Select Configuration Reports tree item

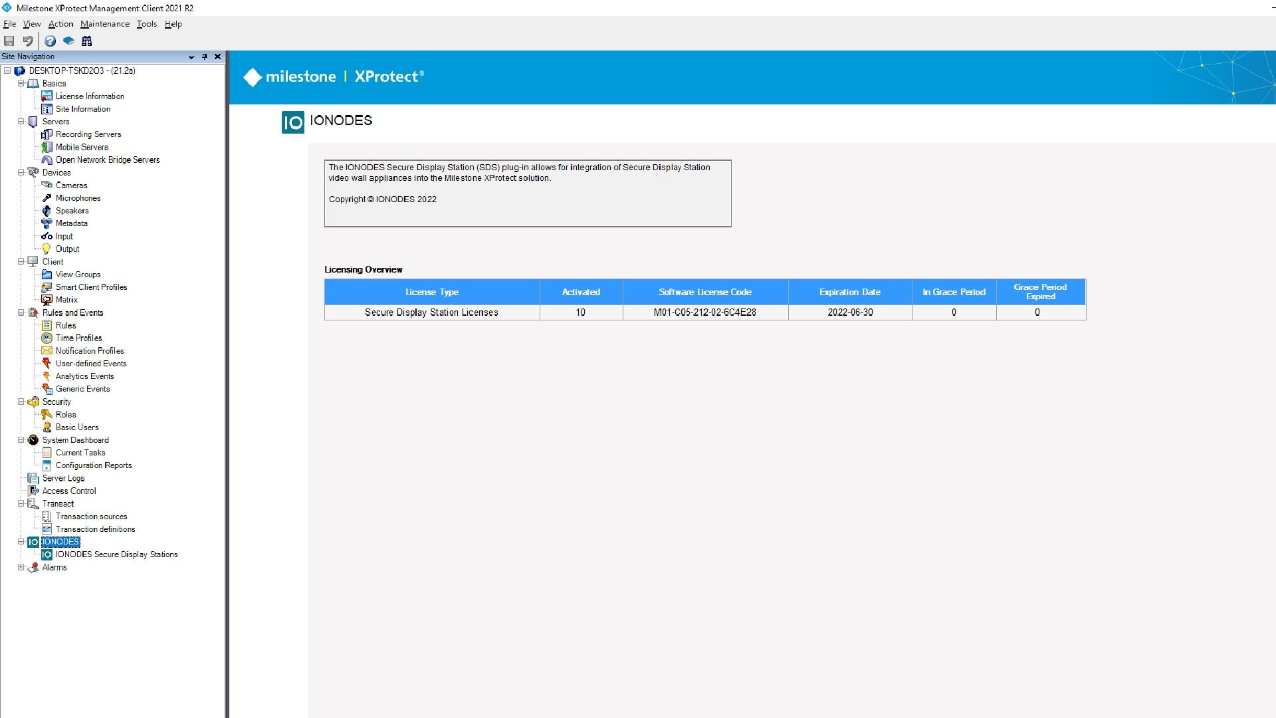coord(94,465)
